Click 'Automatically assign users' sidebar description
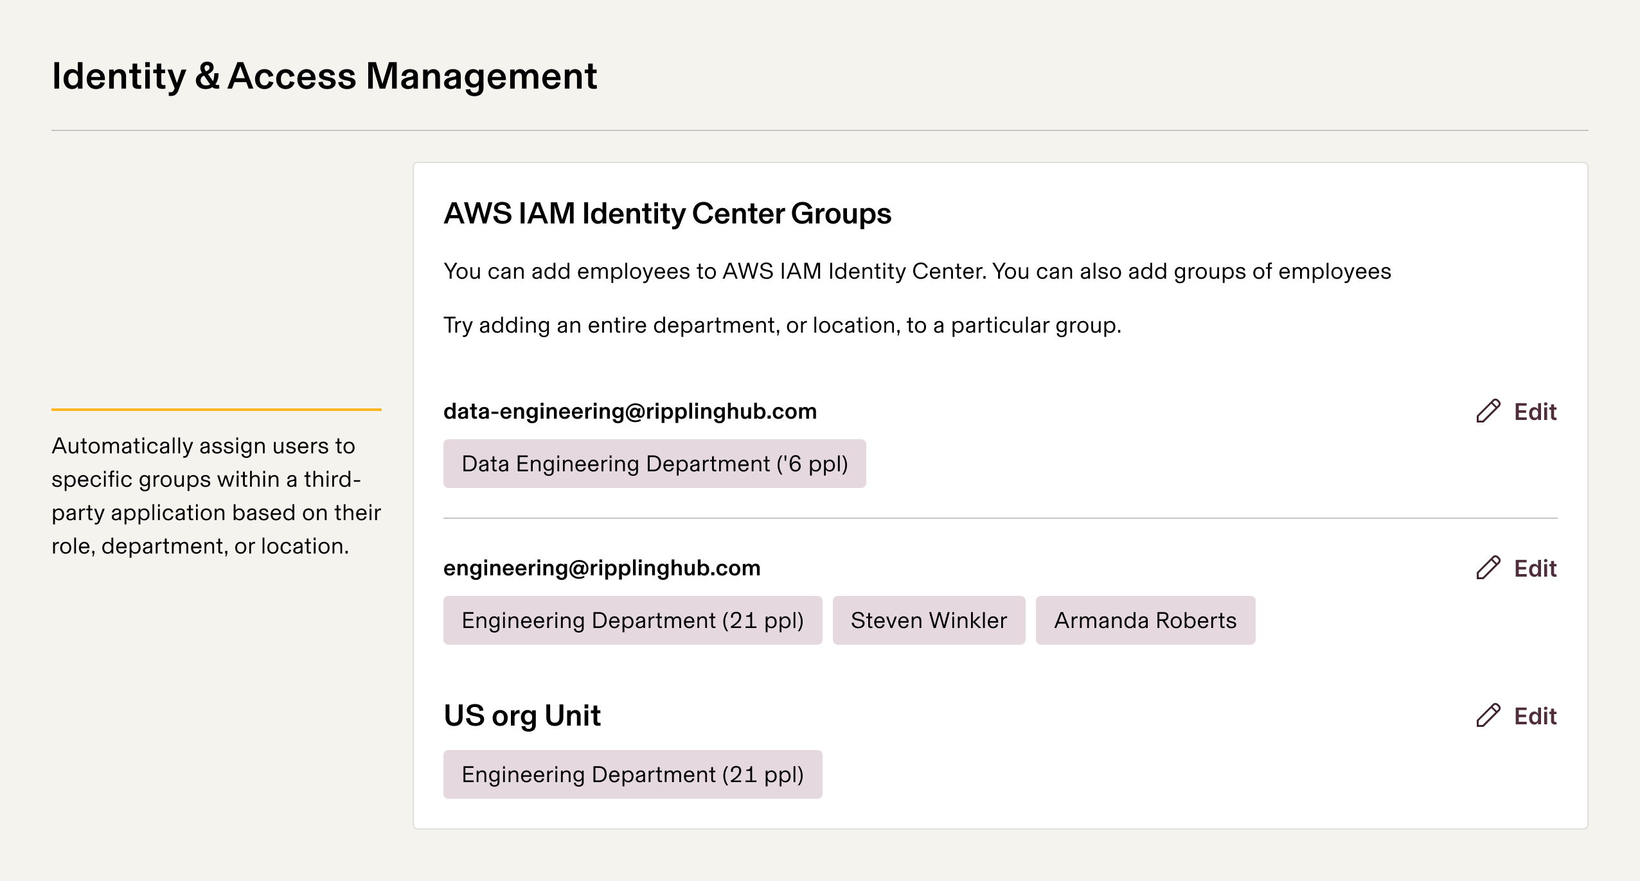 pyautogui.click(x=216, y=496)
